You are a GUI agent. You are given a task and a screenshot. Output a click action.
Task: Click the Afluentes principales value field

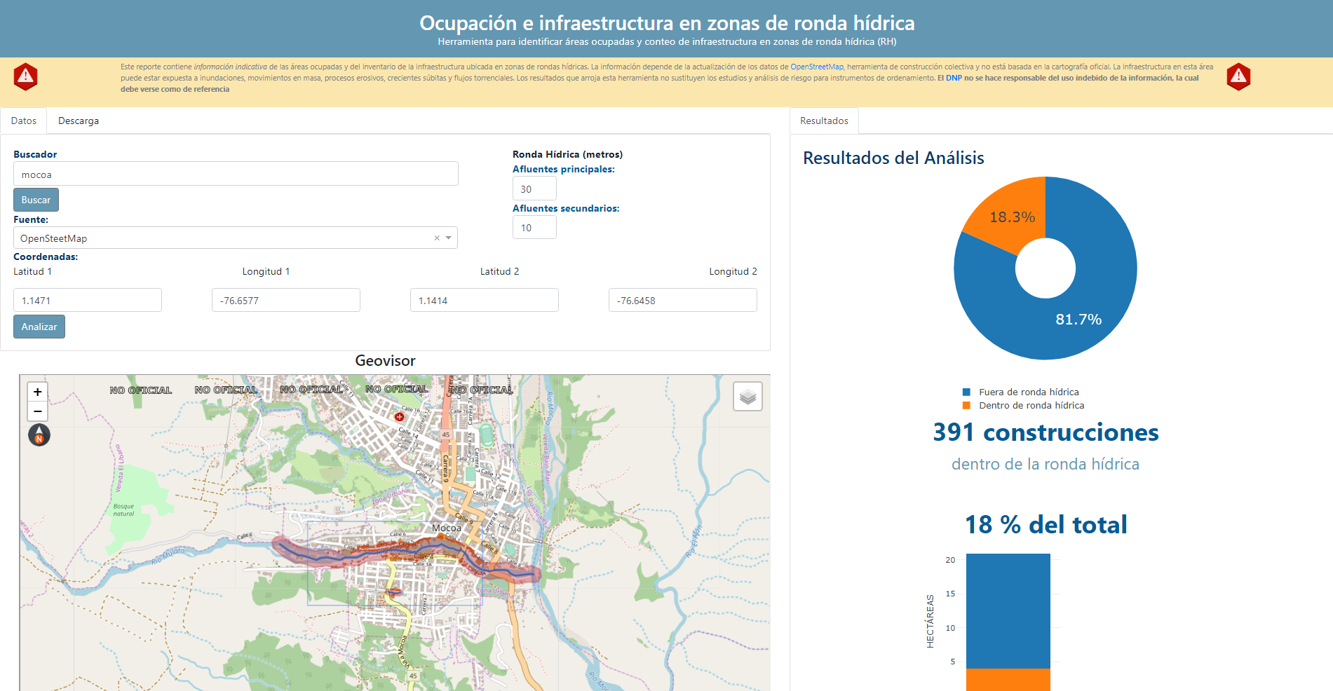[x=534, y=189]
